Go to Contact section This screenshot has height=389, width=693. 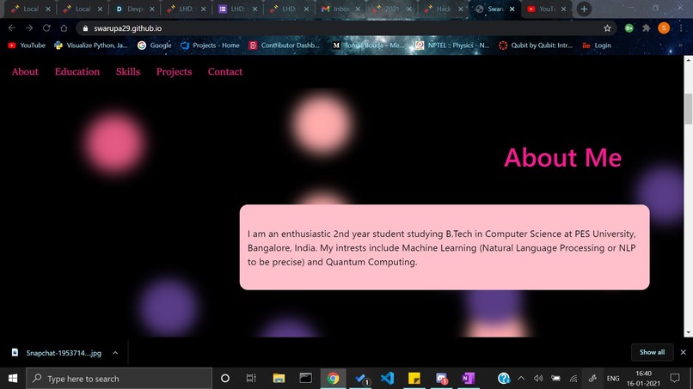tap(225, 71)
